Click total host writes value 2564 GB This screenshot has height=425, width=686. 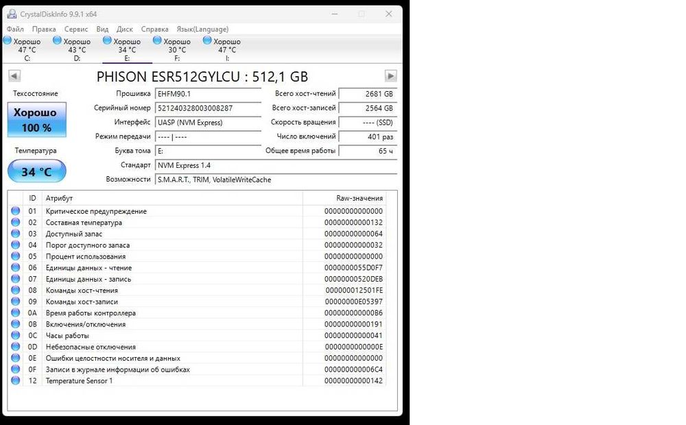click(368, 108)
